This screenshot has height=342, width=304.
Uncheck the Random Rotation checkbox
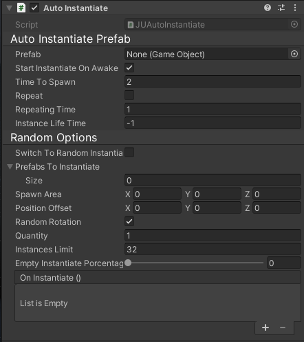(x=129, y=221)
